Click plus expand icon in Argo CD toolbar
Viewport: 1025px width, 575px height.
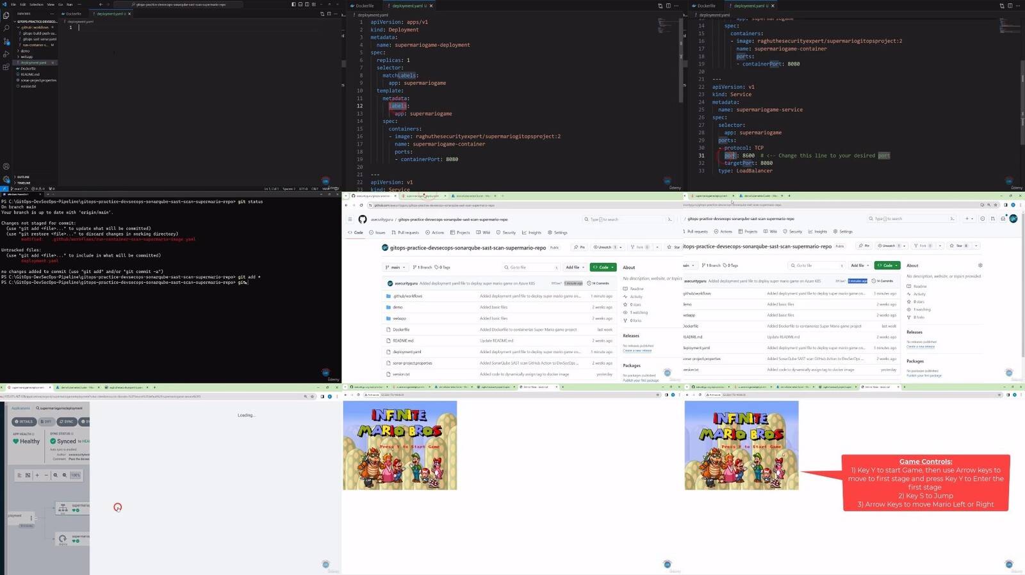(37, 475)
